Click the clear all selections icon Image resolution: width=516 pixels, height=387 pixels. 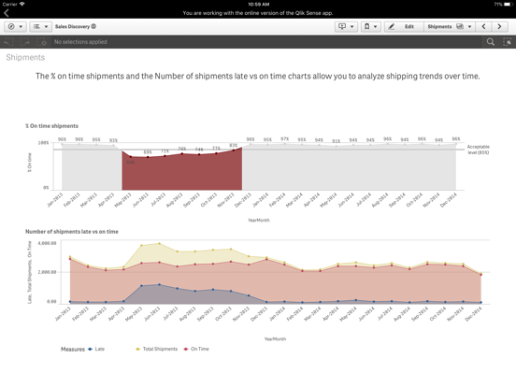coord(41,42)
